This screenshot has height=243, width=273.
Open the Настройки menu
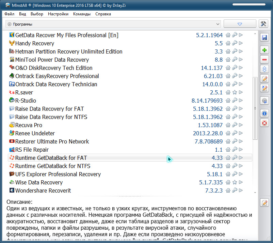pos(58,14)
